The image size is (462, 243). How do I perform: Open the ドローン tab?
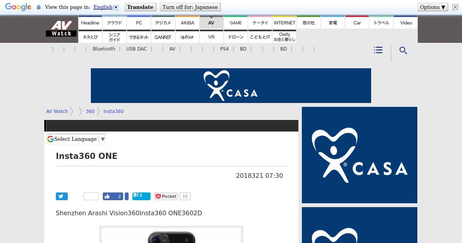236,37
